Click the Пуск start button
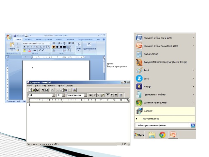 pos(139,135)
